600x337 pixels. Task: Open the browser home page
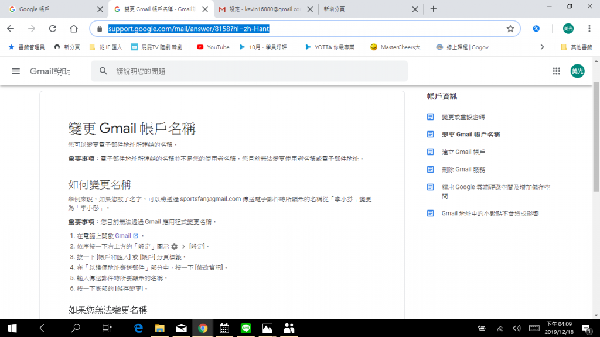(x=73, y=29)
